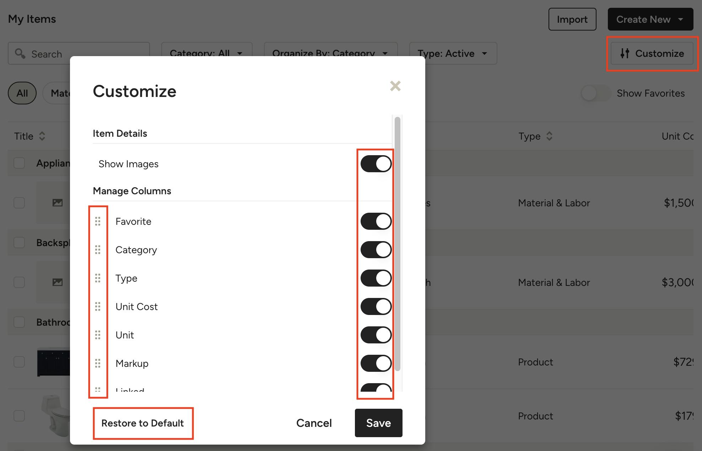Open the Category: All filter dropdown
The width and height of the screenshot is (702, 451).
point(207,53)
